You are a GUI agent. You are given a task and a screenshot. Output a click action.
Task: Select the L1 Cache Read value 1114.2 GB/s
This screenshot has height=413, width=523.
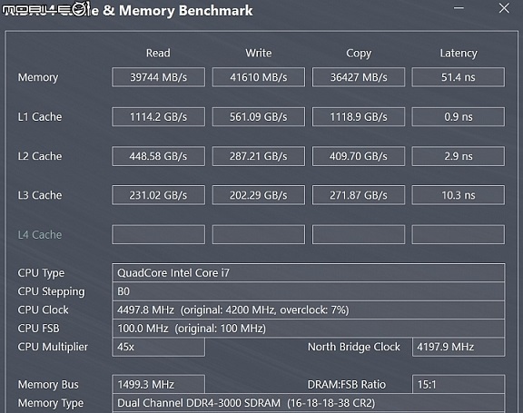[158, 117]
